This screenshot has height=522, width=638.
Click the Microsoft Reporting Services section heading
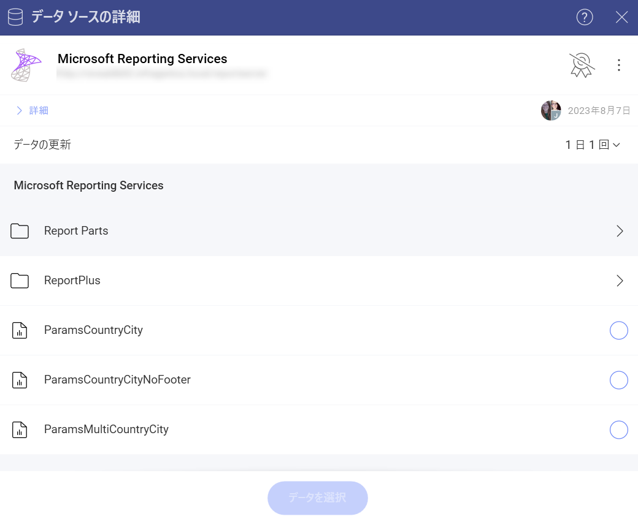click(88, 186)
